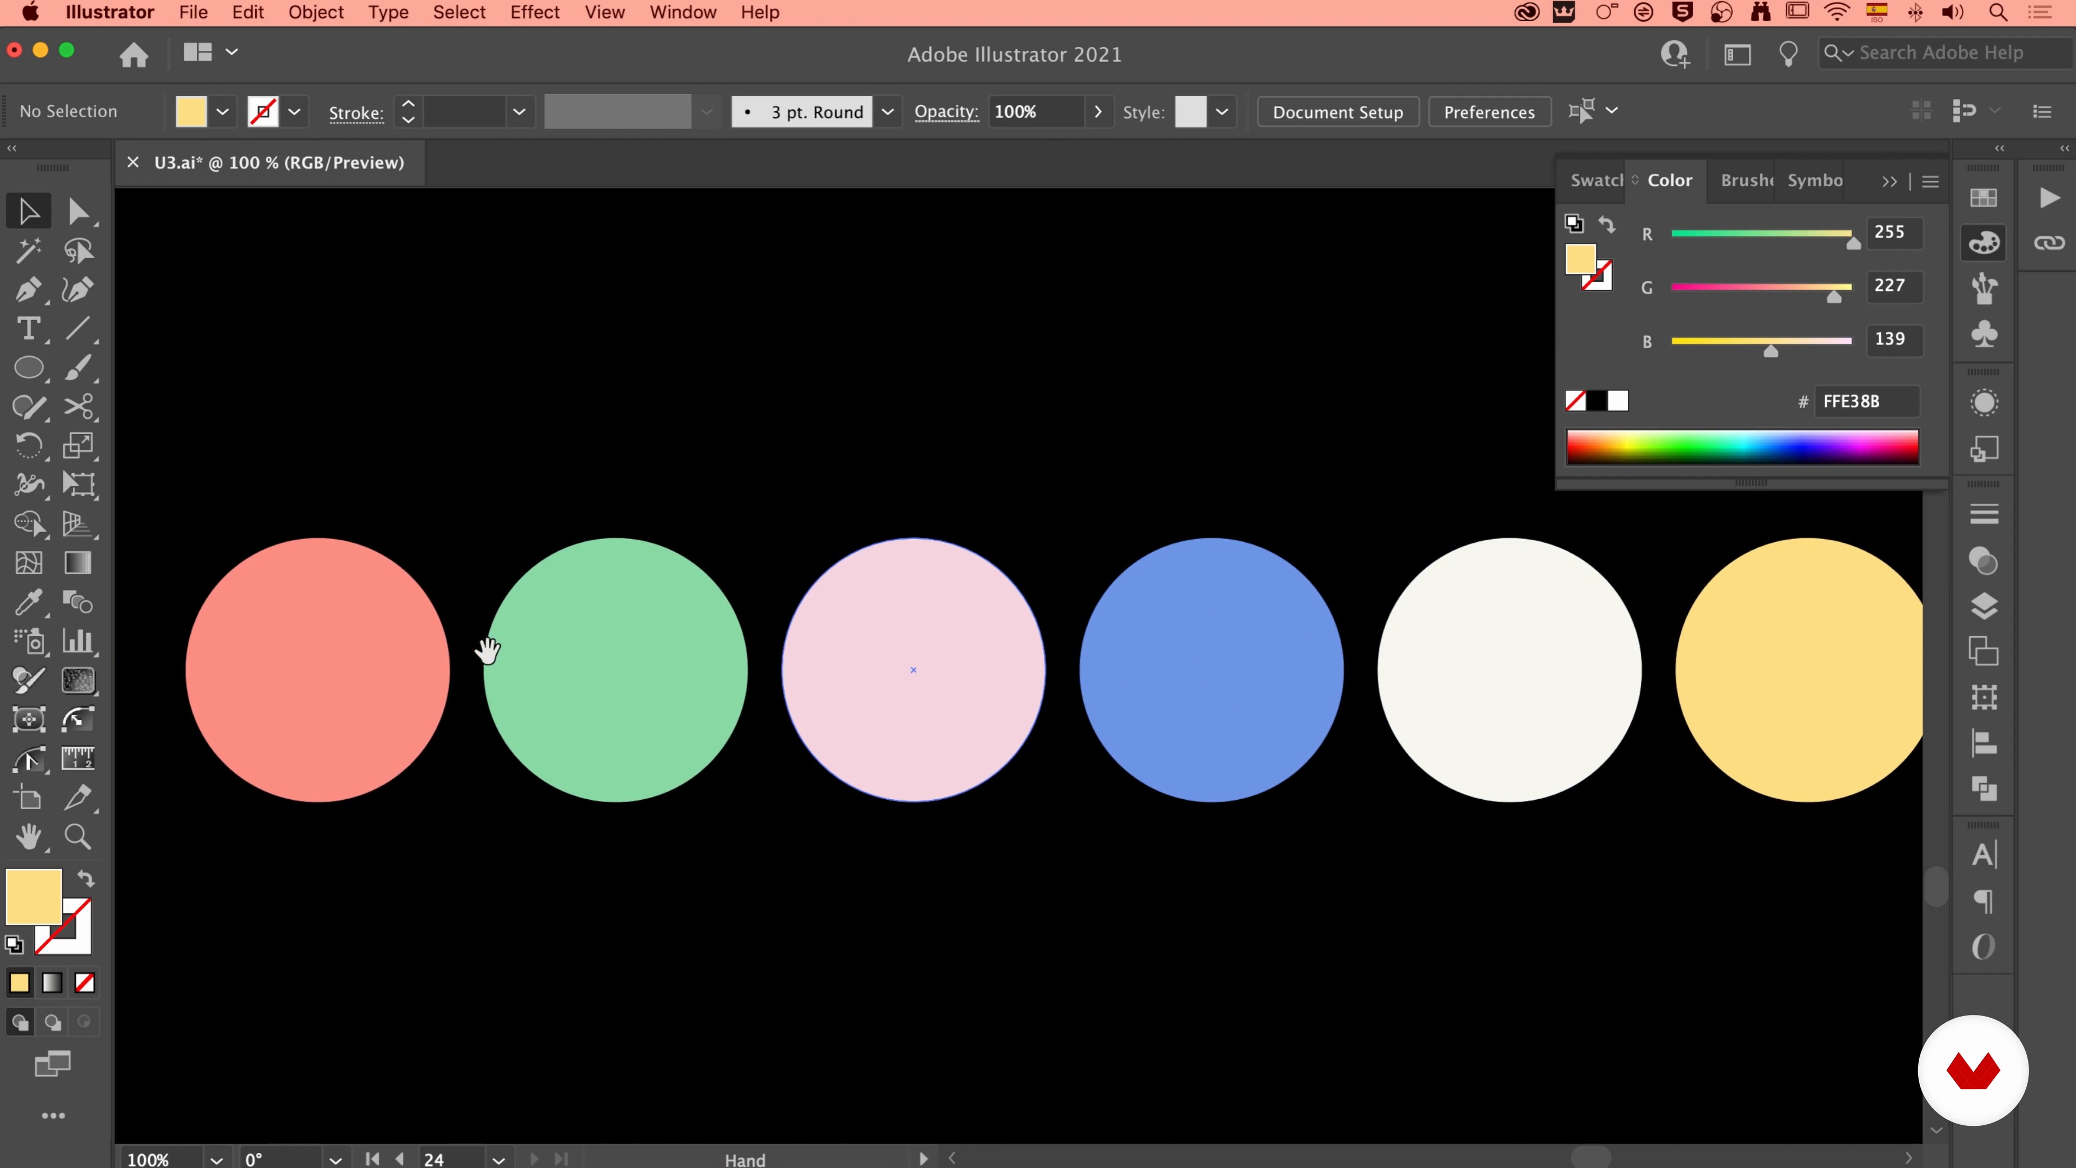This screenshot has height=1168, width=2076.
Task: Expand the Opacity options arrow
Action: pyautogui.click(x=1097, y=111)
